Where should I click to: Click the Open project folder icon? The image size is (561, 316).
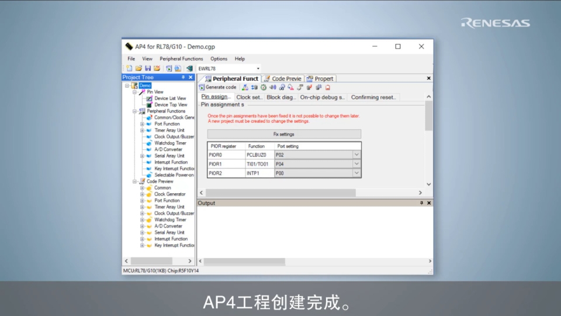[x=138, y=68]
